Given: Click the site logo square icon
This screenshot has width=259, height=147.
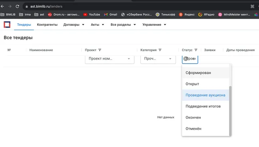Looking at the screenshot, I should coord(7,25).
